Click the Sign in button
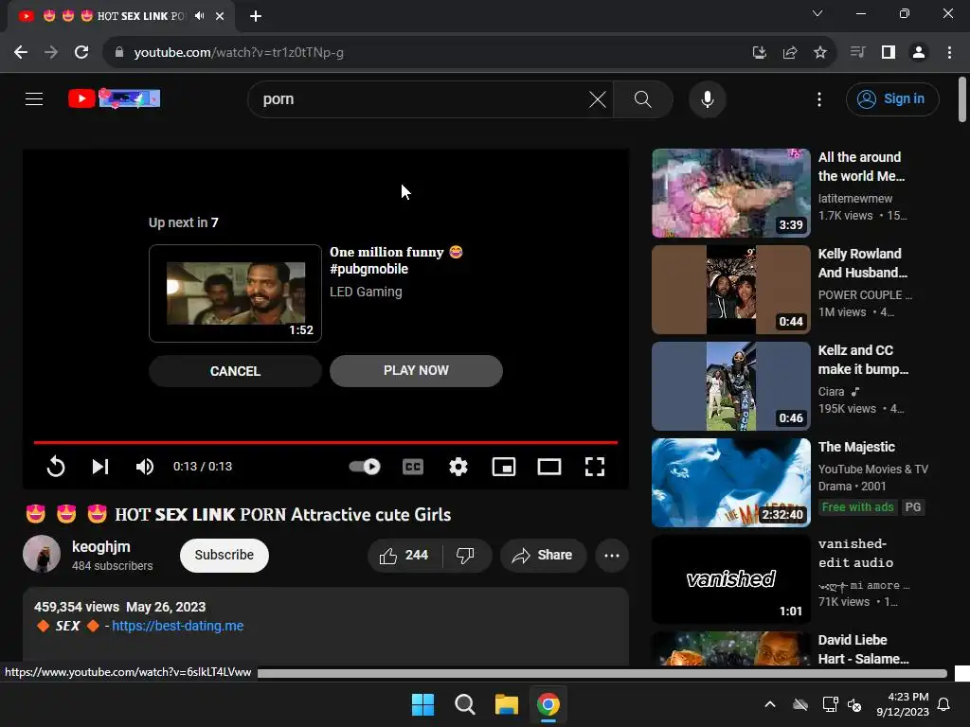This screenshot has height=727, width=970. point(892,98)
